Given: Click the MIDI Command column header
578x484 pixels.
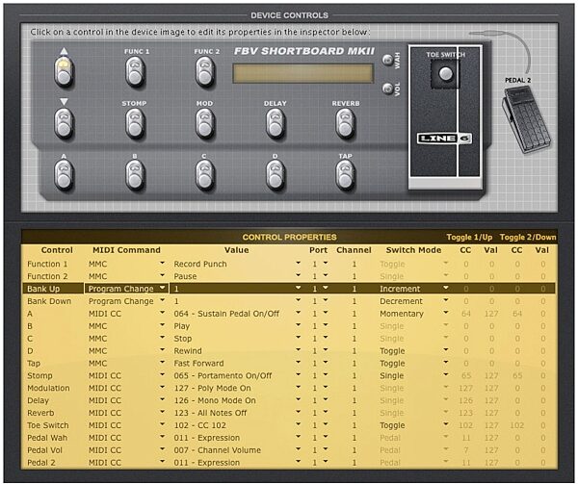Looking at the screenshot, I should coord(126,250).
